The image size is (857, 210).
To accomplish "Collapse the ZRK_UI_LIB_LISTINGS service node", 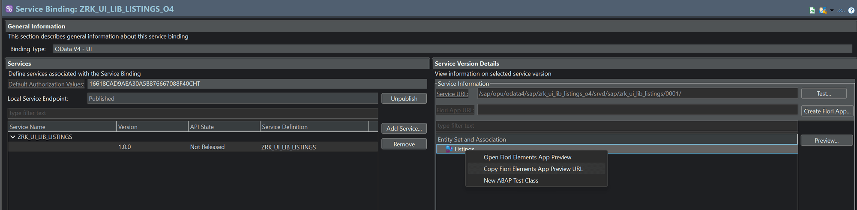I will click(13, 137).
